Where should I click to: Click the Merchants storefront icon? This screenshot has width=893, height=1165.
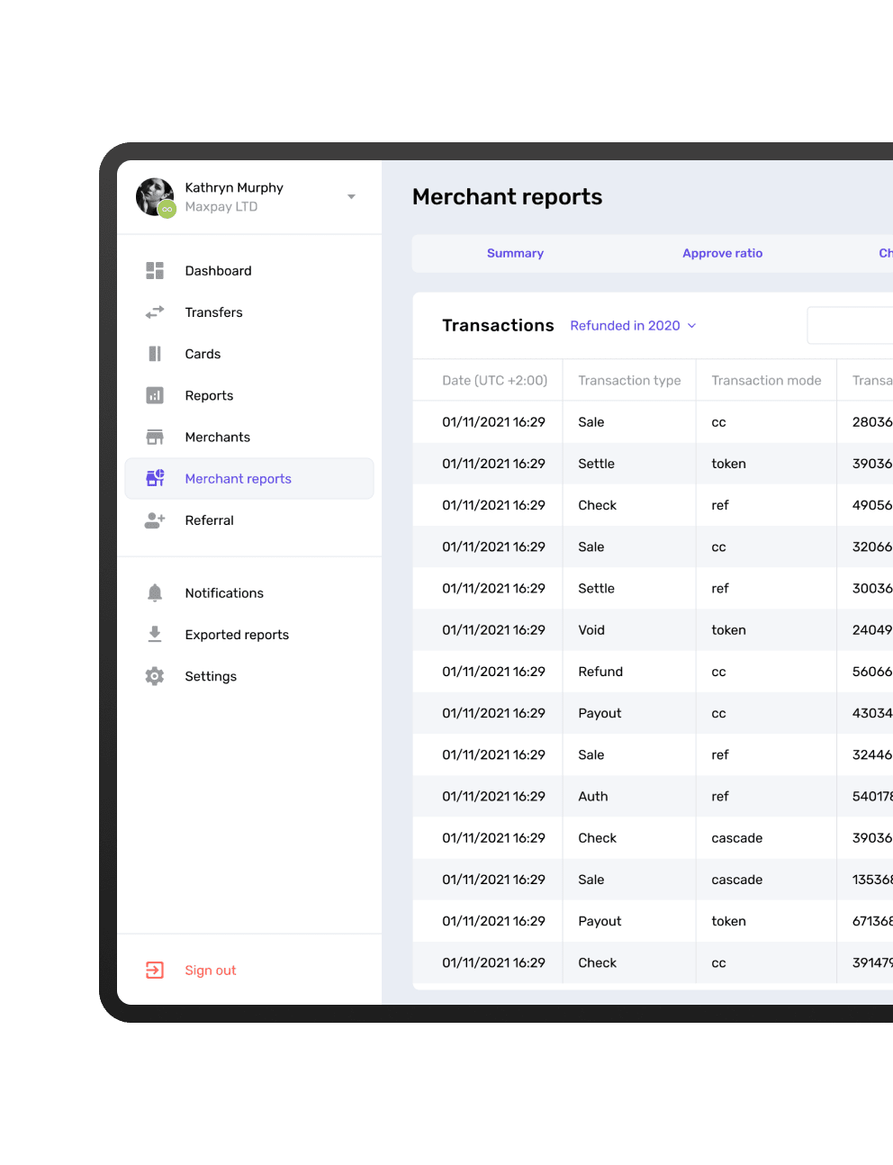pos(155,438)
